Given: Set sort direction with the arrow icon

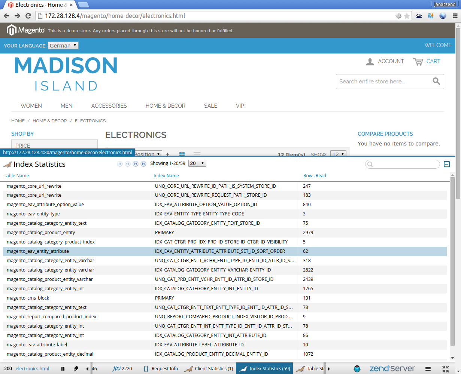Looking at the screenshot, I should click(x=168, y=154).
